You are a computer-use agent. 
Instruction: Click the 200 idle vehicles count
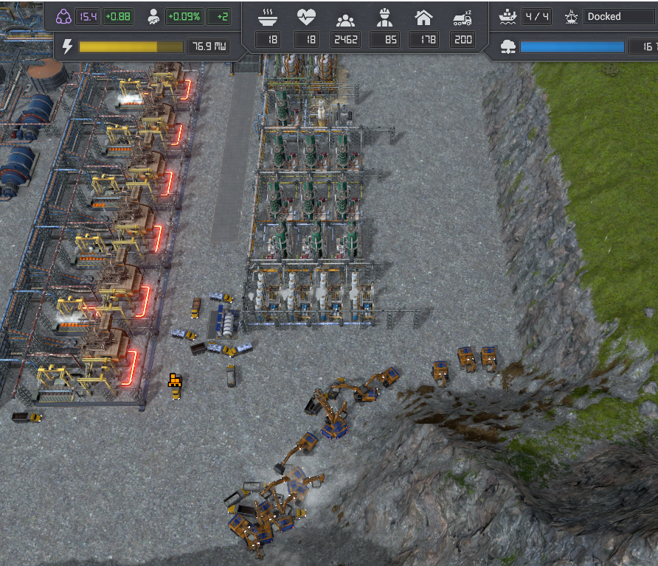pyautogui.click(x=463, y=39)
